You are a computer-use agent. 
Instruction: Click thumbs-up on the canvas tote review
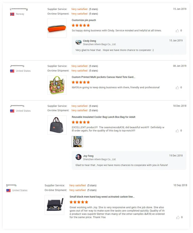coord(177,88)
